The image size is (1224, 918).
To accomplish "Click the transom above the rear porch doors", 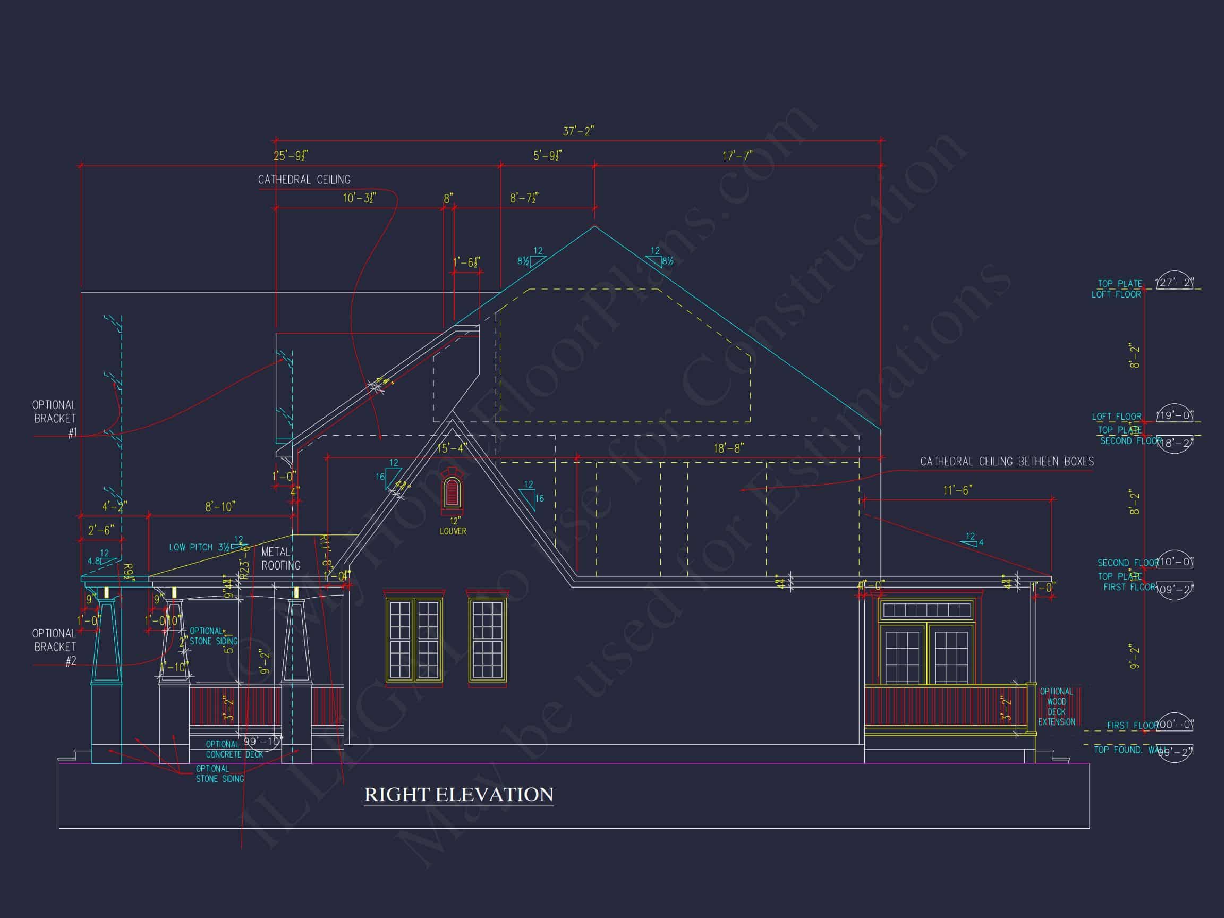I will tap(926, 610).
